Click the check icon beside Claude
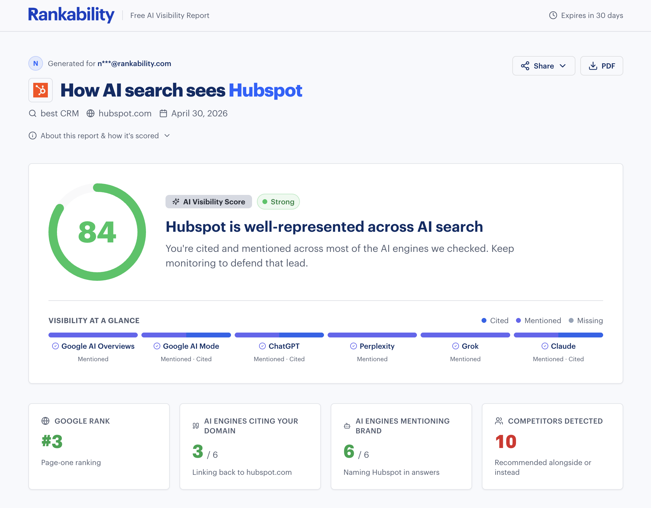Screen dimensions: 651x508 coord(545,346)
